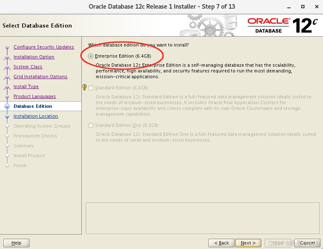Return to the Install Type step

[26, 87]
